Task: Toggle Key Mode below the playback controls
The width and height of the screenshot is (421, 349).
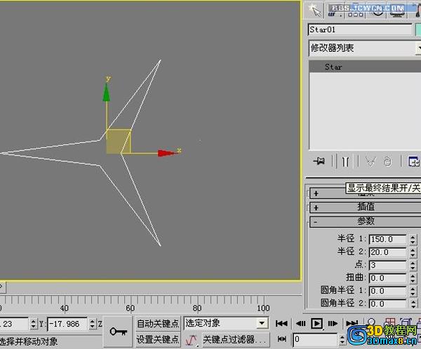Action: [281, 339]
